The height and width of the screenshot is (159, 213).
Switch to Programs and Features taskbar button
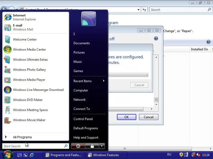tap(64, 155)
